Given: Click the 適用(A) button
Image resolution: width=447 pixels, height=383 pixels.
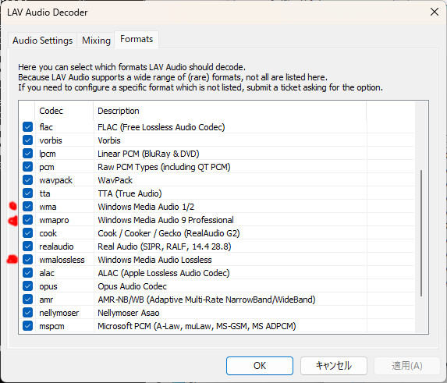Looking at the screenshot, I should tap(407, 366).
